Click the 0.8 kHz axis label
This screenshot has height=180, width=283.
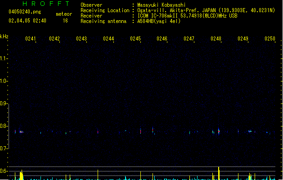[4, 126]
